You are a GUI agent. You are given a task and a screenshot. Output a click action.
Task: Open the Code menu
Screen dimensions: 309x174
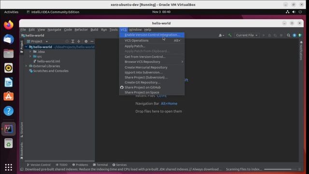coord(68,29)
